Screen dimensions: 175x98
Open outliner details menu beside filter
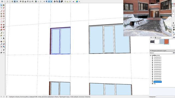coord(174,53)
